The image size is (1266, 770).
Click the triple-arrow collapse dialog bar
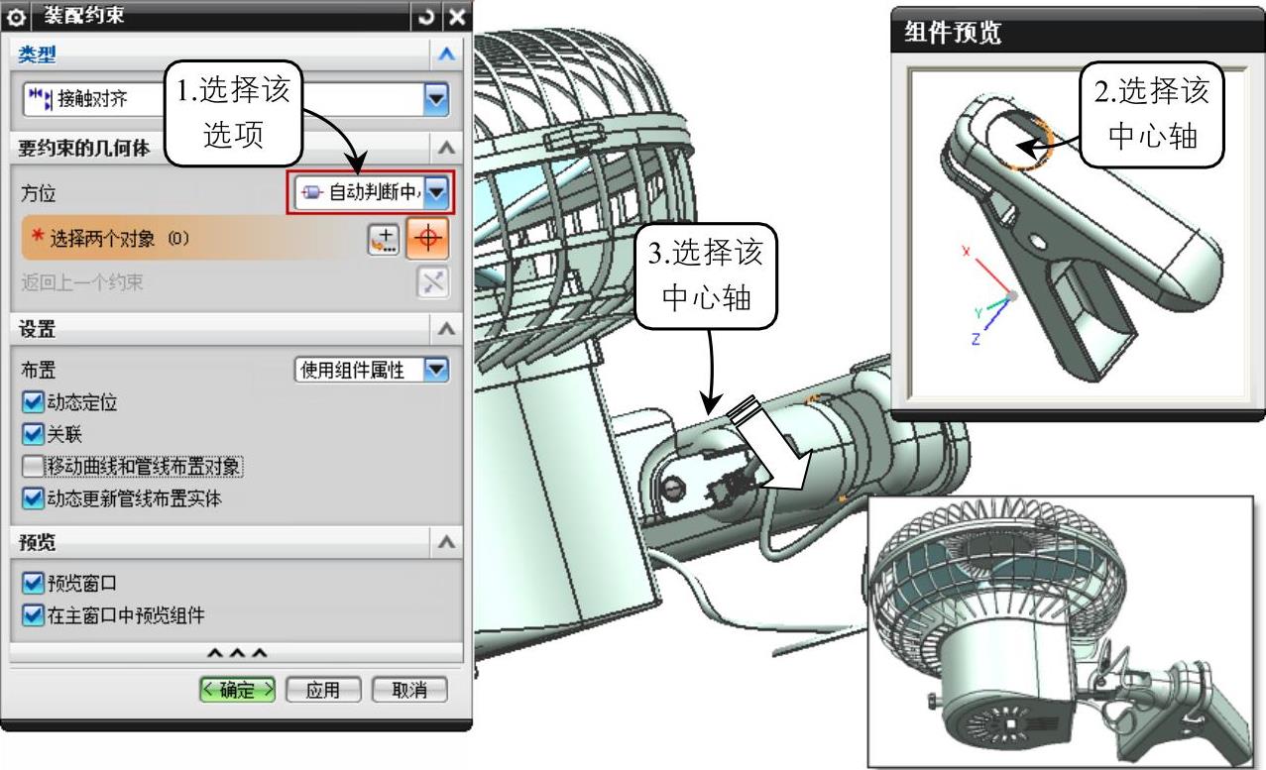point(236,653)
